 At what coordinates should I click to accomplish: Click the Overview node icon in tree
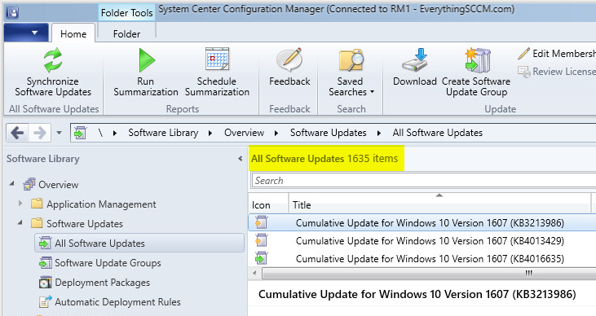click(29, 184)
